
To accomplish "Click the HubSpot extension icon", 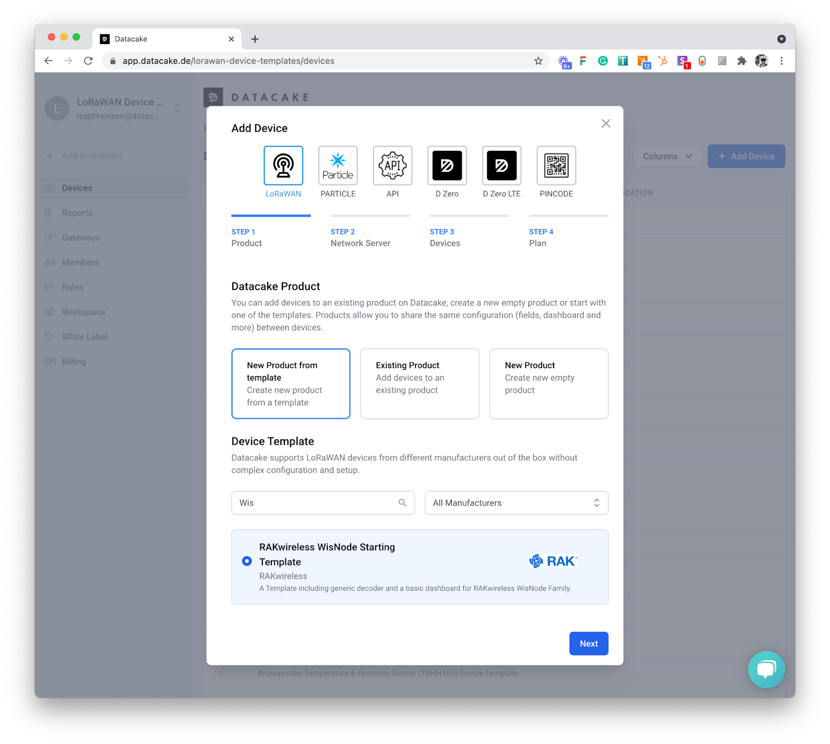I will point(663,61).
